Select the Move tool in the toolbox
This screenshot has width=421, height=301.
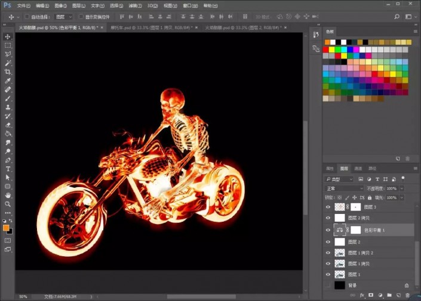click(8, 37)
